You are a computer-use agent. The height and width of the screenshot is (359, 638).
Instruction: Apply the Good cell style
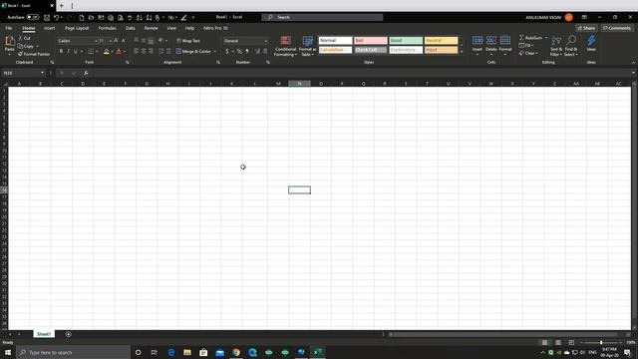click(406, 40)
